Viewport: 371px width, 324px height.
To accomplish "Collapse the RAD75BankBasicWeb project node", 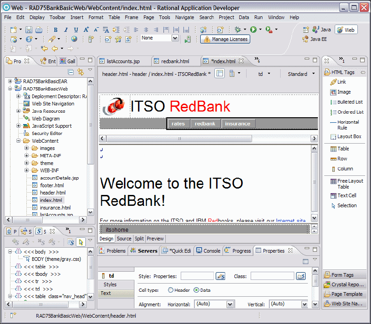I will pyautogui.click(x=10, y=89).
